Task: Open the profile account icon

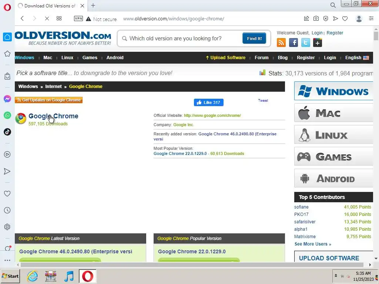Action: pos(359,18)
